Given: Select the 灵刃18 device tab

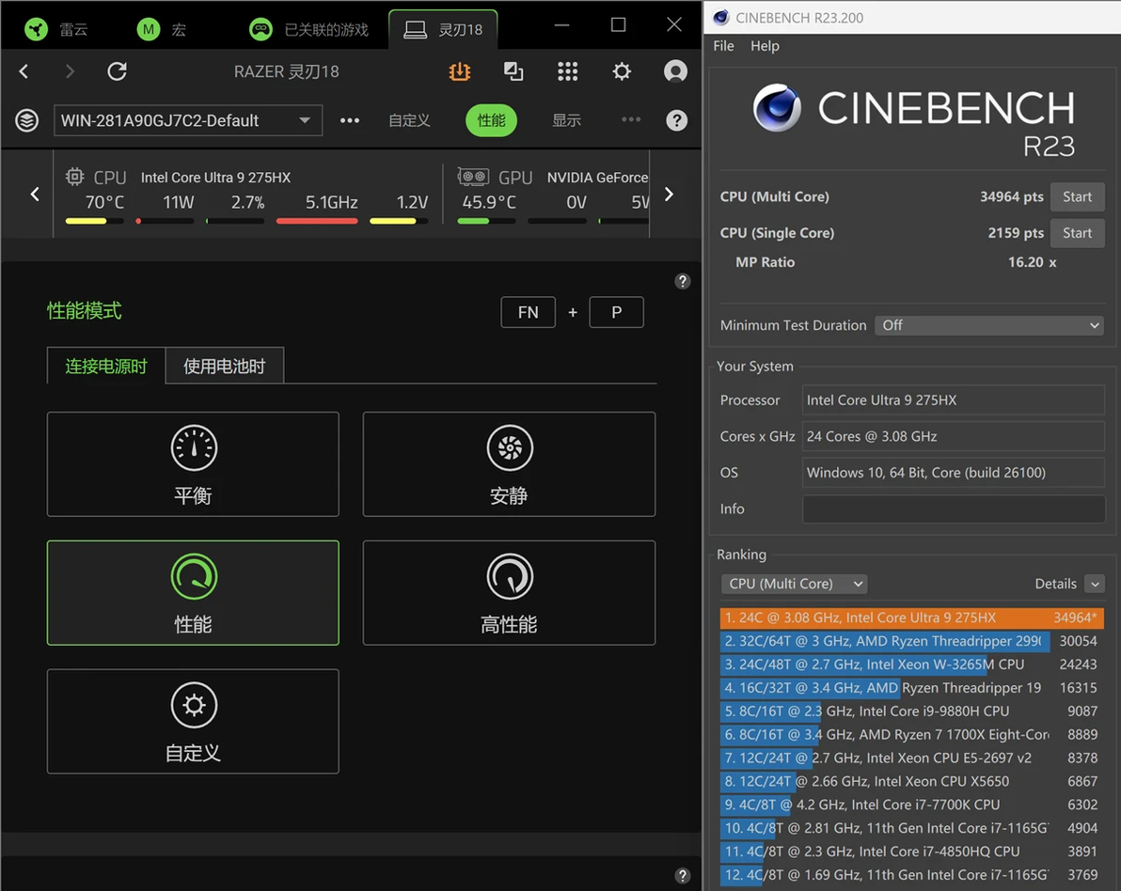Looking at the screenshot, I should coord(443,29).
